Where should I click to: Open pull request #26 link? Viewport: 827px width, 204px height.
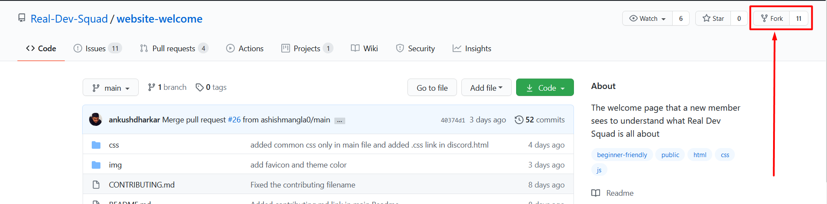tap(234, 120)
